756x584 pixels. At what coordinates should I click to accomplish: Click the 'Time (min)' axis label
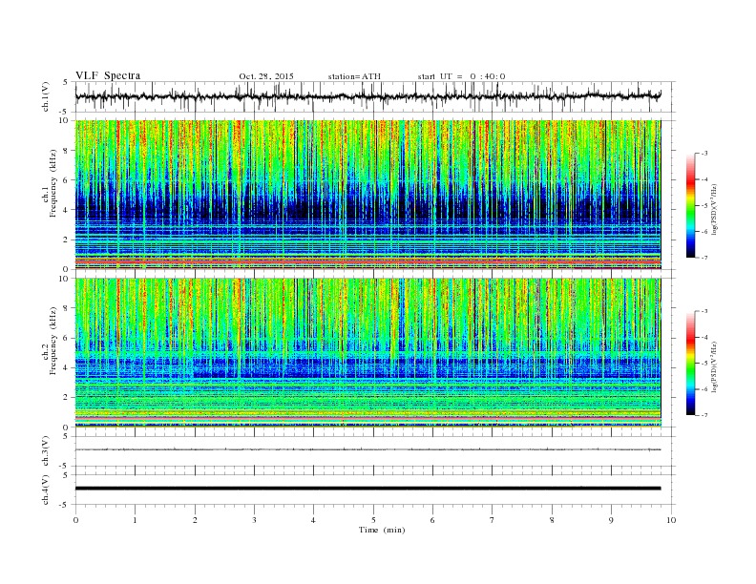coord(382,530)
